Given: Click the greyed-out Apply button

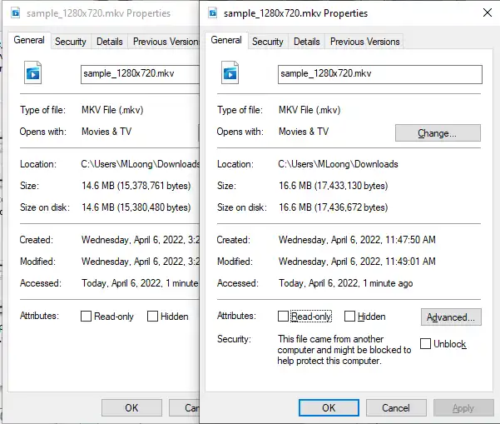Looking at the screenshot, I should (x=463, y=407).
